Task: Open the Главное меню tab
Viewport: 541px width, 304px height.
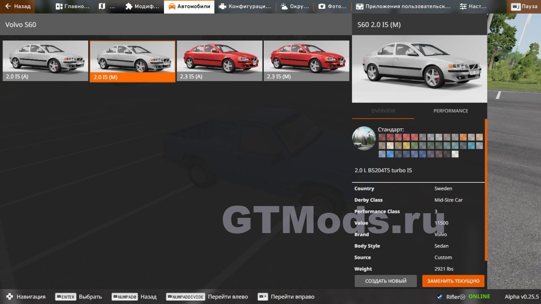Action: 72,6
